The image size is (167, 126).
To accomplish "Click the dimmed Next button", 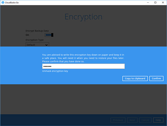I will [132, 120].
